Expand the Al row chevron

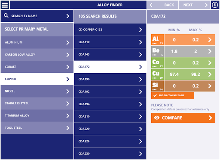click(x=210, y=40)
